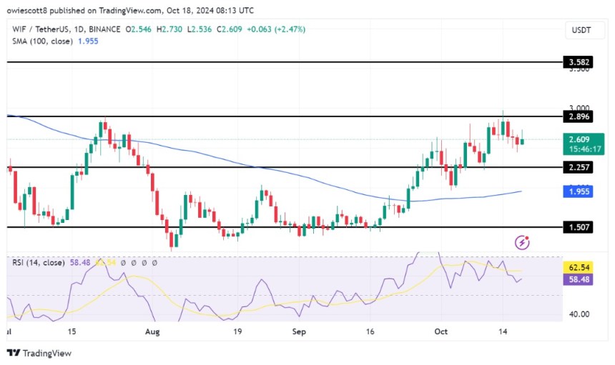Screen dimensions: 615x365
Task: Click the 1.507 support level label
Action: [579, 227]
